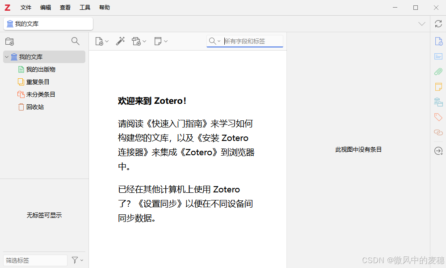Open the 文件 menu

point(25,8)
